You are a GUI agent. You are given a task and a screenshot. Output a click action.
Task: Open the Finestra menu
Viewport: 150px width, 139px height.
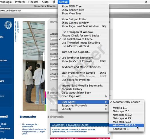point(33,2)
